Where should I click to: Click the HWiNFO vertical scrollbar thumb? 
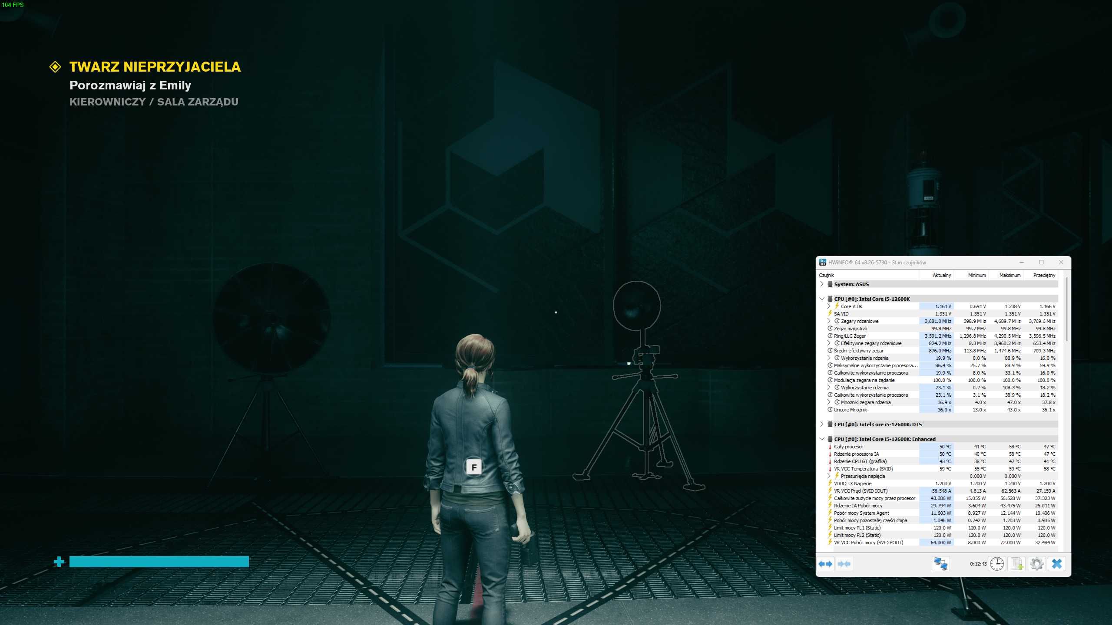(x=1066, y=309)
